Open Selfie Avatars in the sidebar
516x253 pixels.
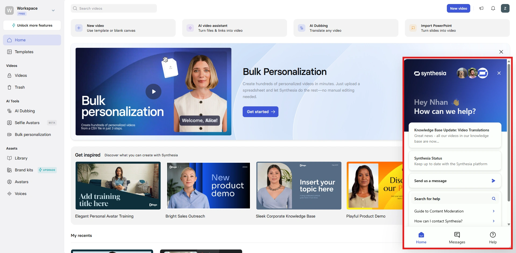[32, 123]
